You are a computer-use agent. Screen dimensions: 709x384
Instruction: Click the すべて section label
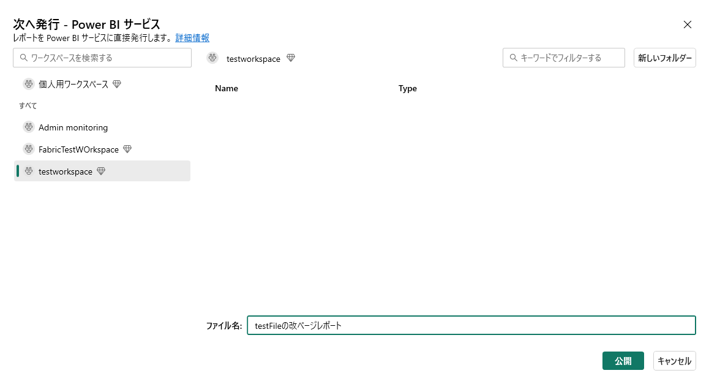point(28,106)
